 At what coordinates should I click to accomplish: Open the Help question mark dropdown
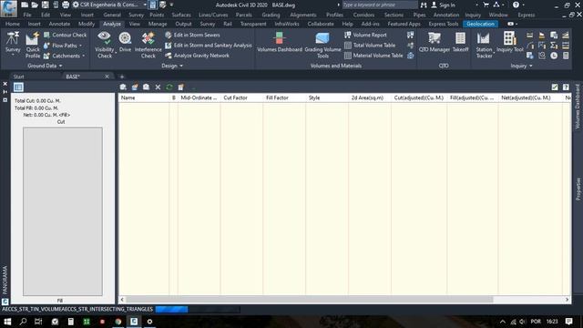point(523,5)
